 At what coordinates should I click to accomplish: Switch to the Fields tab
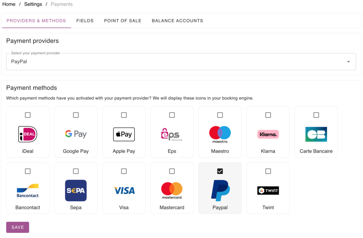tap(85, 21)
